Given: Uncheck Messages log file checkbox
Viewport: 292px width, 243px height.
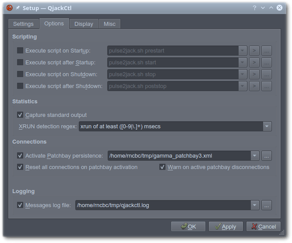Looking at the screenshot, I should click(x=20, y=205).
